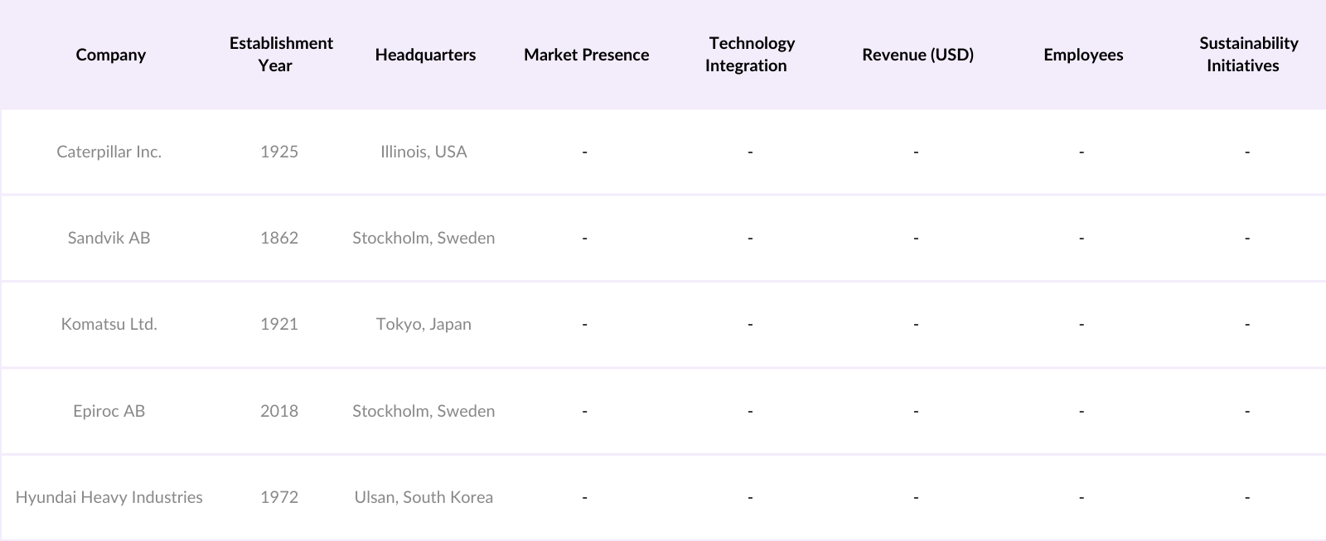Select the Establishment Year column header
Viewport: 1326px width, 541px height.
pos(281,55)
